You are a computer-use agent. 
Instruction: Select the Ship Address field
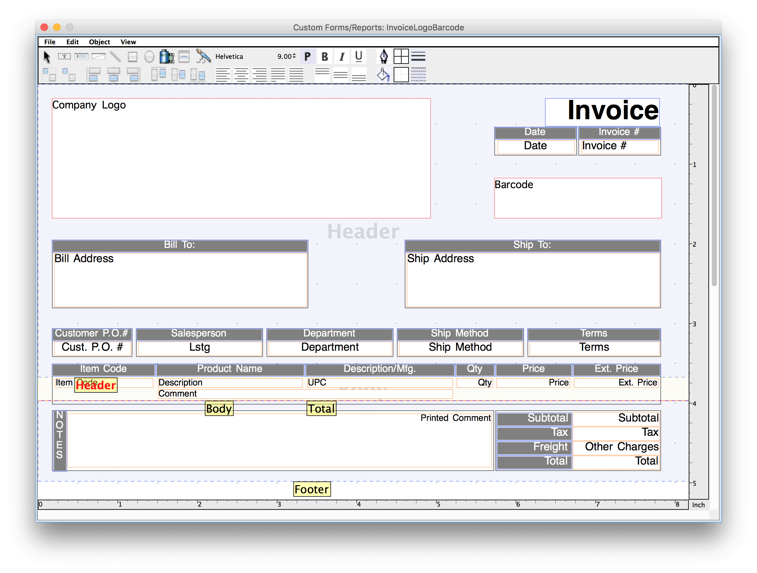tap(533, 280)
